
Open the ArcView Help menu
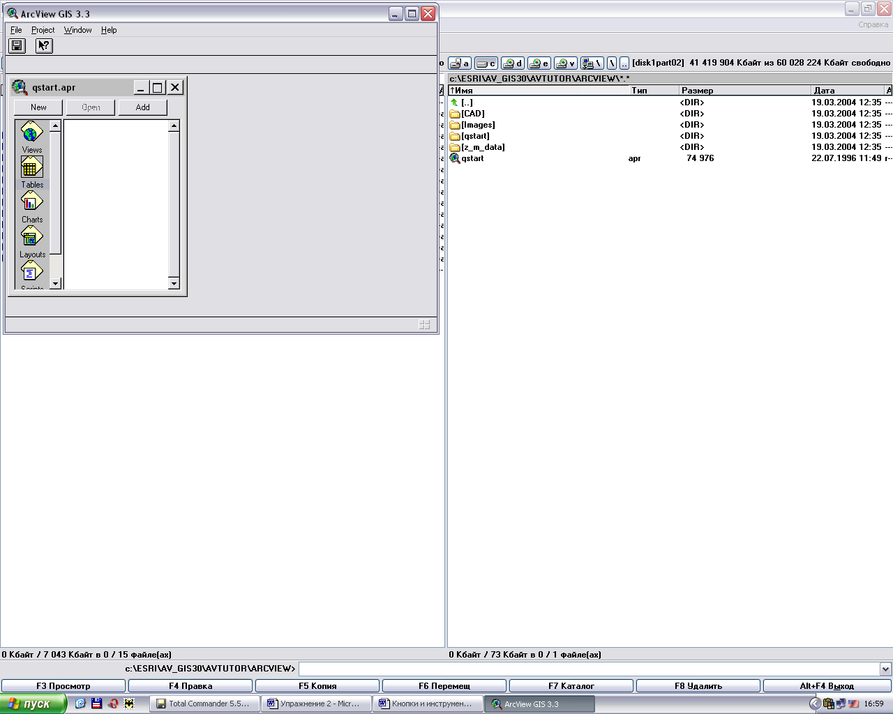point(109,30)
